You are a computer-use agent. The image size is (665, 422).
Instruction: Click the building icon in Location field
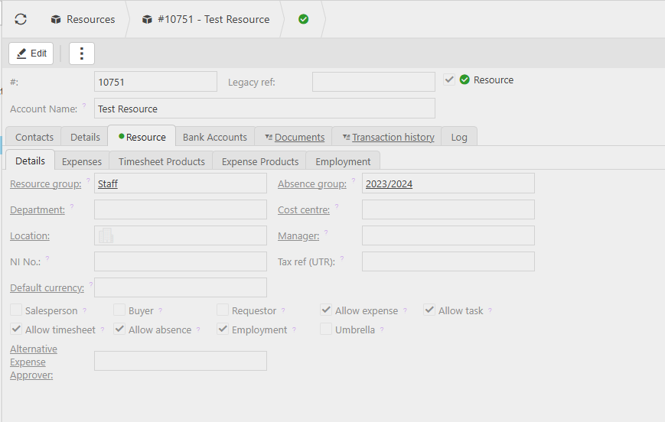106,235
